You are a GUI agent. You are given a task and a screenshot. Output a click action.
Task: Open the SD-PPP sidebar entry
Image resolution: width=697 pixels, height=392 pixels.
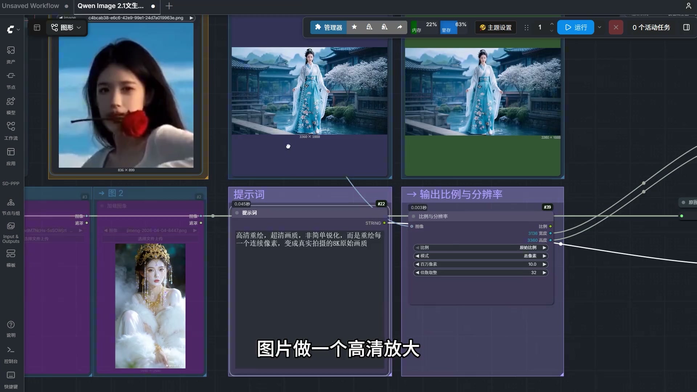point(11,183)
